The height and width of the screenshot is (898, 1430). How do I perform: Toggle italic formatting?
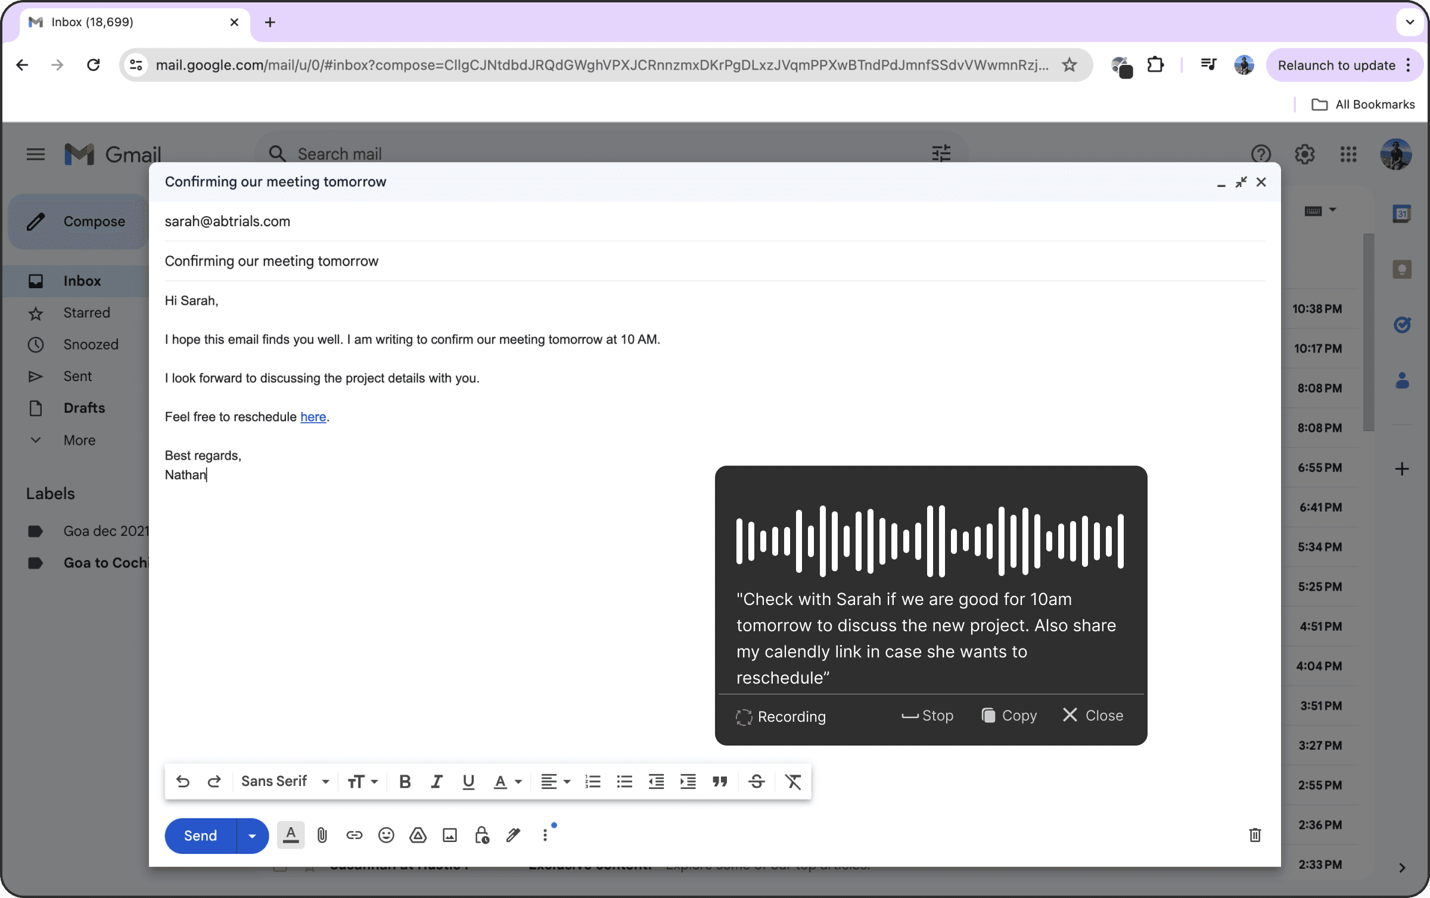[x=437, y=781]
